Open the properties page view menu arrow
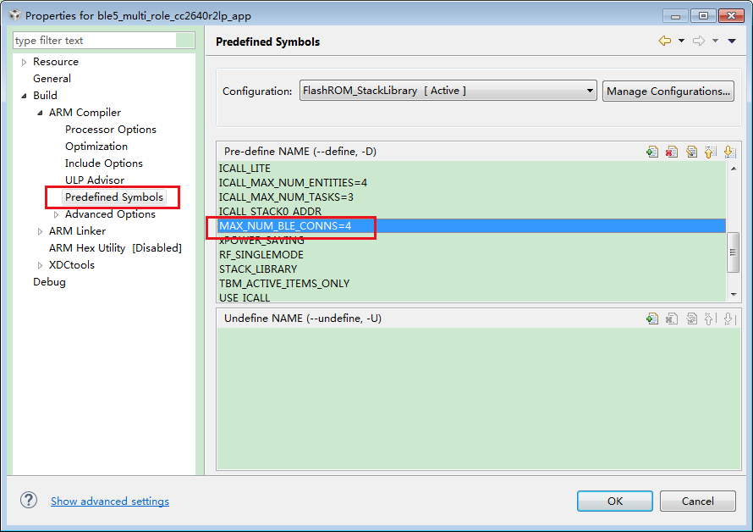Viewport: 753px width, 532px height. click(732, 41)
